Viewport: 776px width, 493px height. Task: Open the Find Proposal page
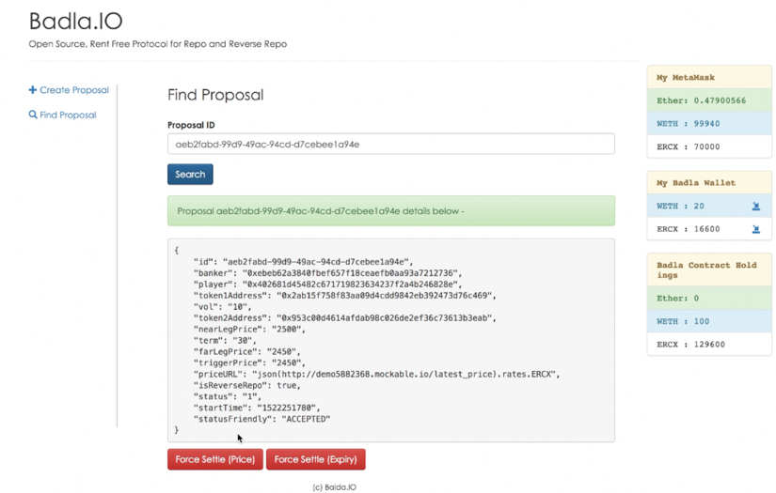(68, 115)
